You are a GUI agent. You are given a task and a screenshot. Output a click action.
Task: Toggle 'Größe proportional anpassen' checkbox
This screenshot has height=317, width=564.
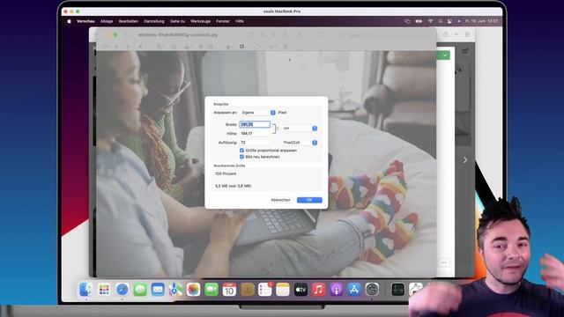[241, 151]
